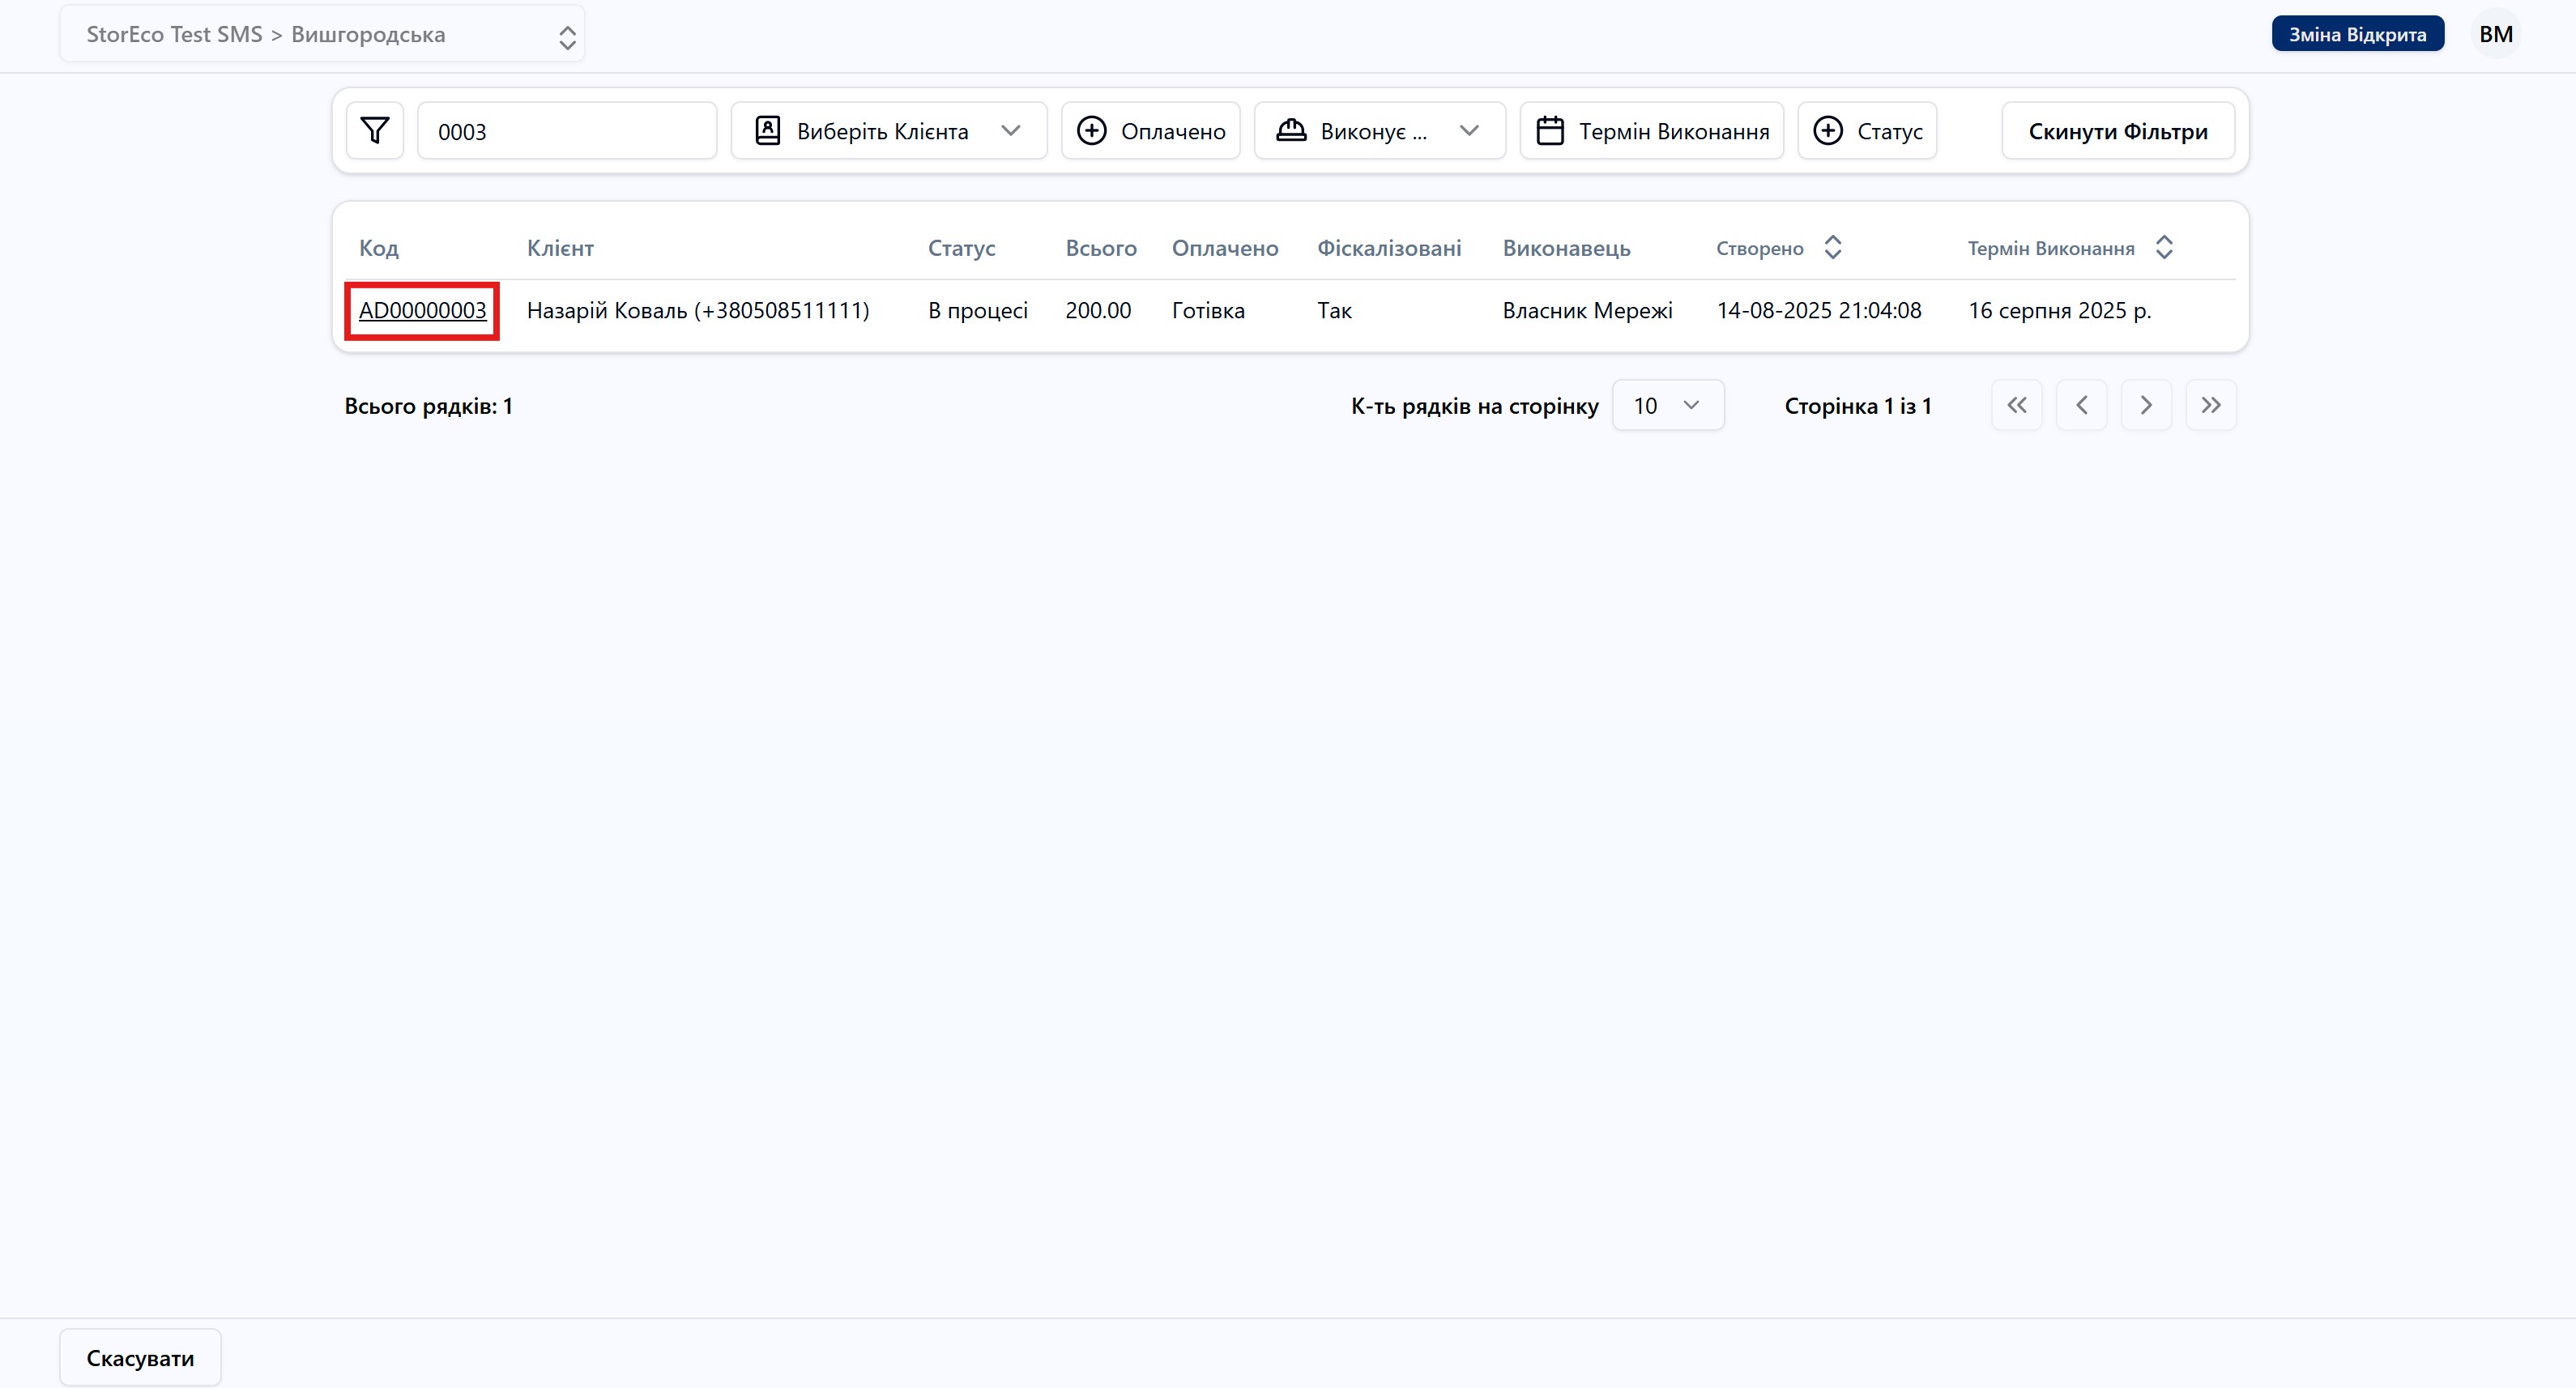Open Термін Виконання date picker
This screenshot has height=1388, width=2576.
click(x=1651, y=131)
